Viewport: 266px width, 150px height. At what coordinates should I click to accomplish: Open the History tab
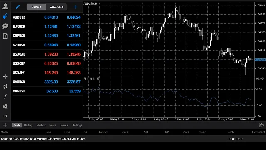[28, 125]
